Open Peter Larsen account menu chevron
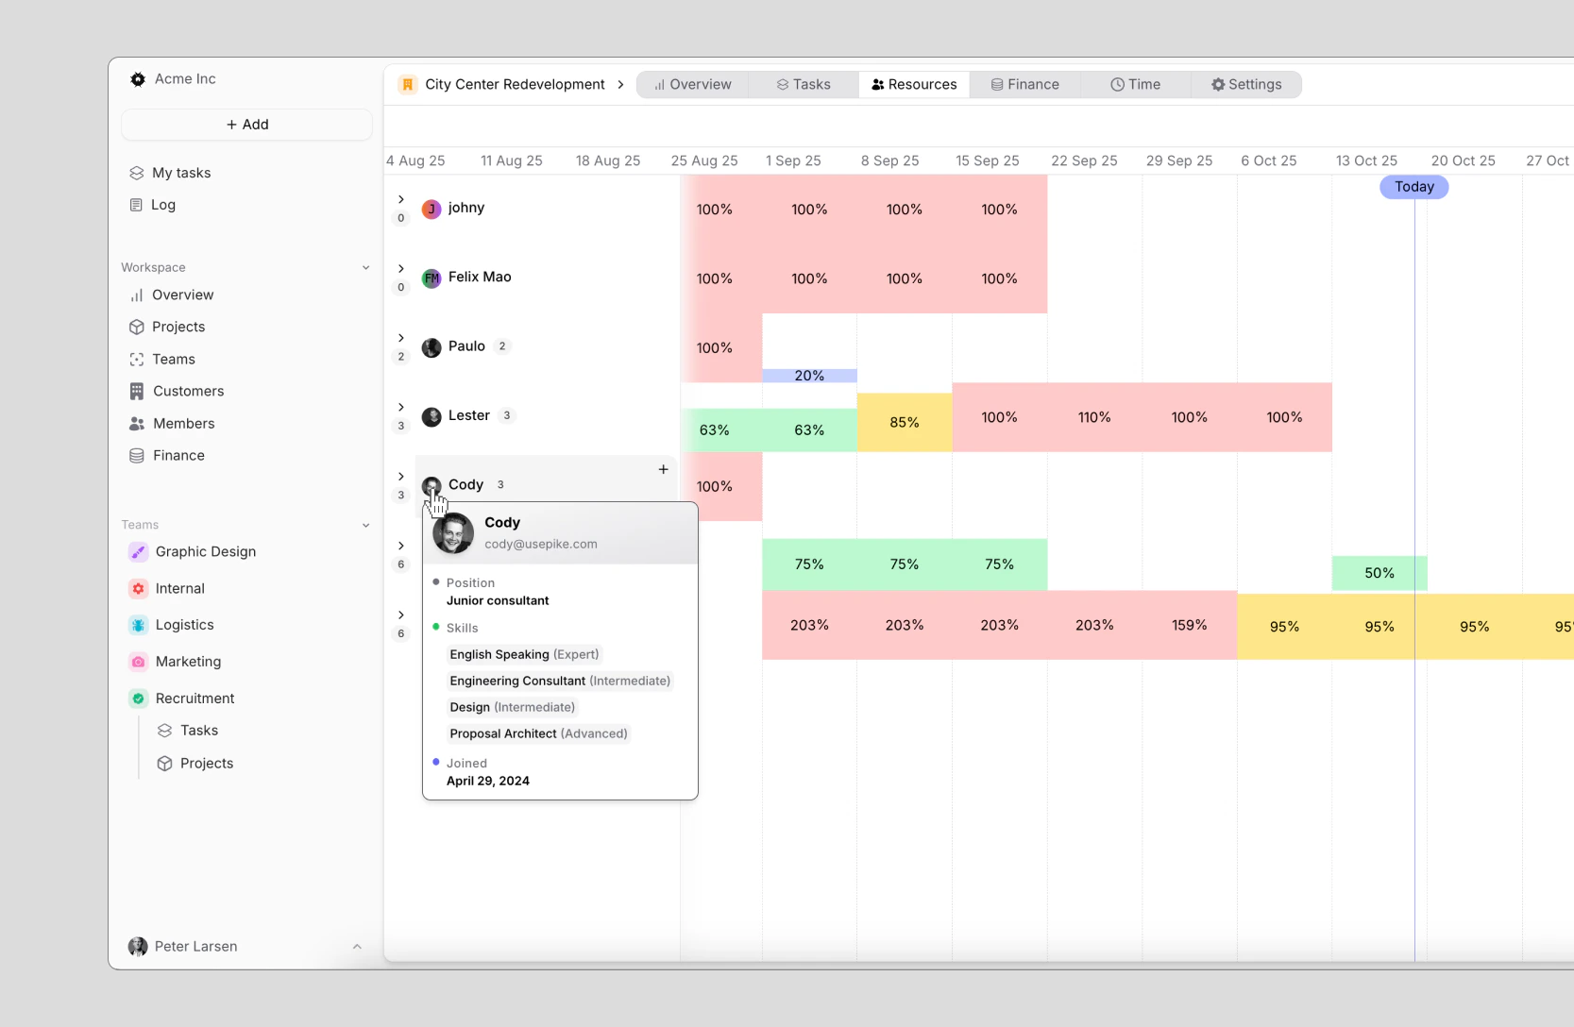 [x=357, y=947]
